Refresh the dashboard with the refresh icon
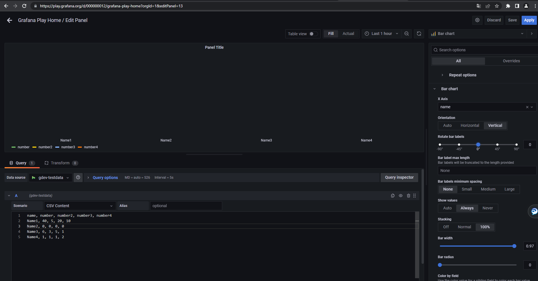 pos(419,34)
